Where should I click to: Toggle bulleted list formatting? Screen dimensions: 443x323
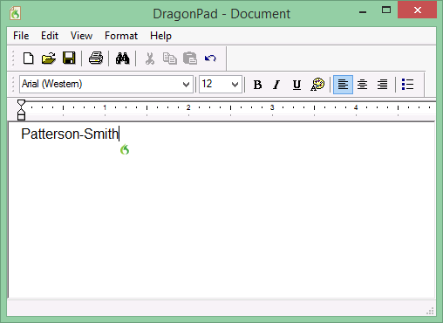tap(407, 85)
